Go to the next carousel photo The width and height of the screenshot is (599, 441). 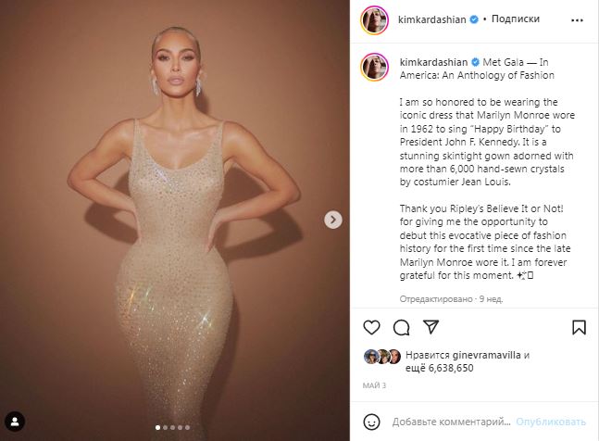[333, 220]
